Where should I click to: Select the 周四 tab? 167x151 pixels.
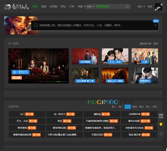coord(134,107)
